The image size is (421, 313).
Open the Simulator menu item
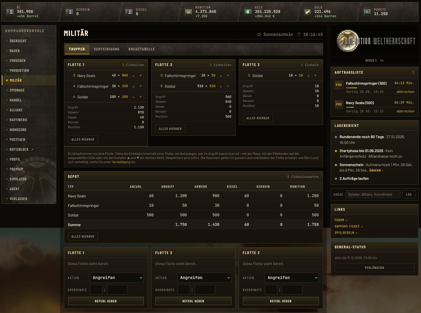pyautogui.click(x=29, y=179)
